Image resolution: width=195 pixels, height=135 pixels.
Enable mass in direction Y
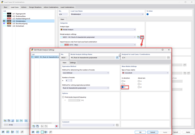point(123,84)
